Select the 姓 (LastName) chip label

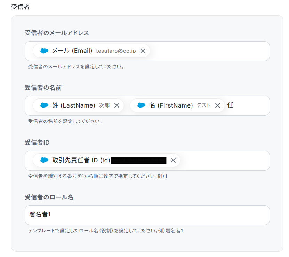click(74, 105)
